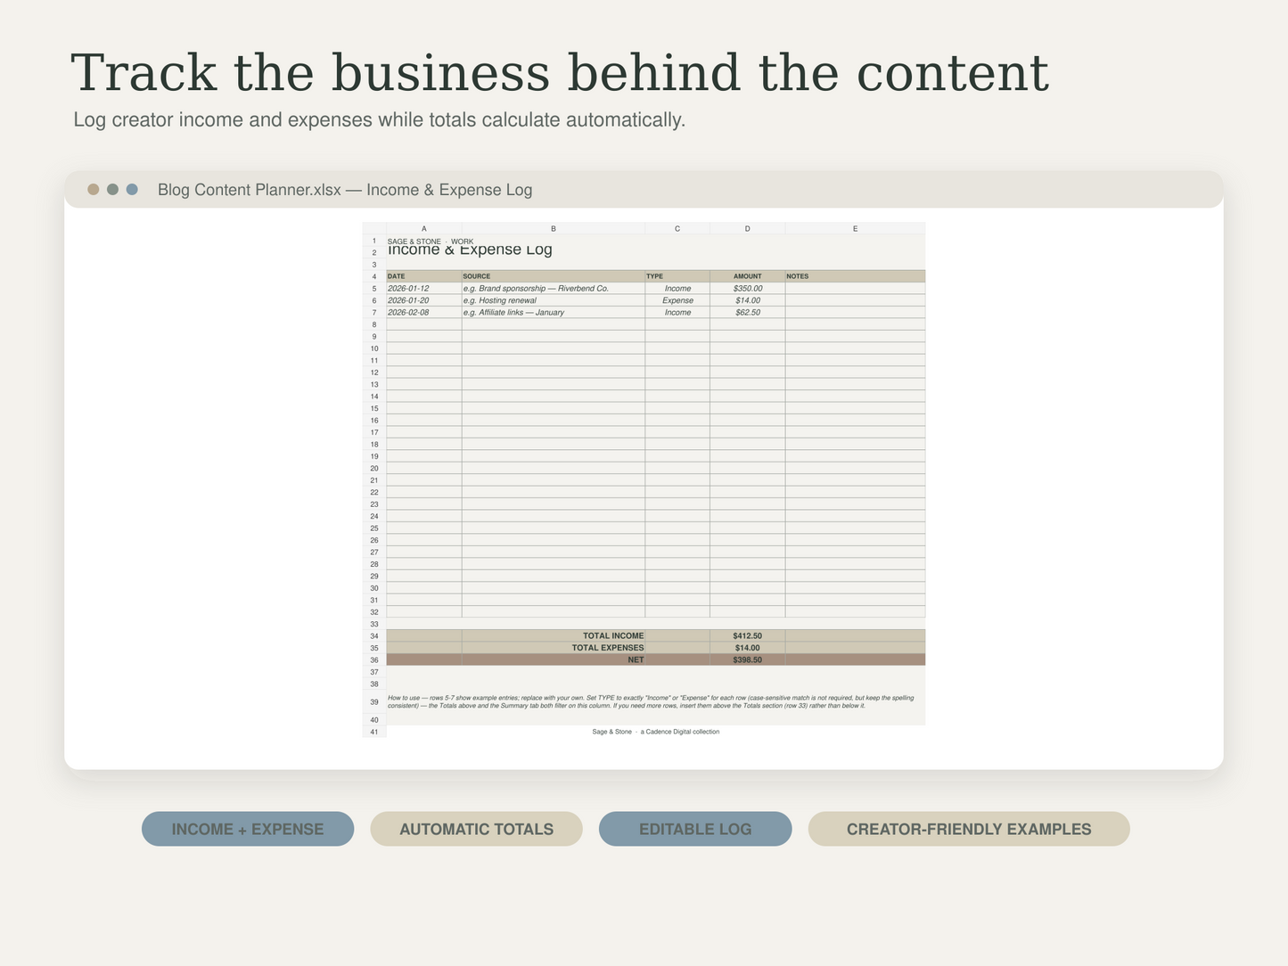
Task: Select column A header
Action: [424, 229]
